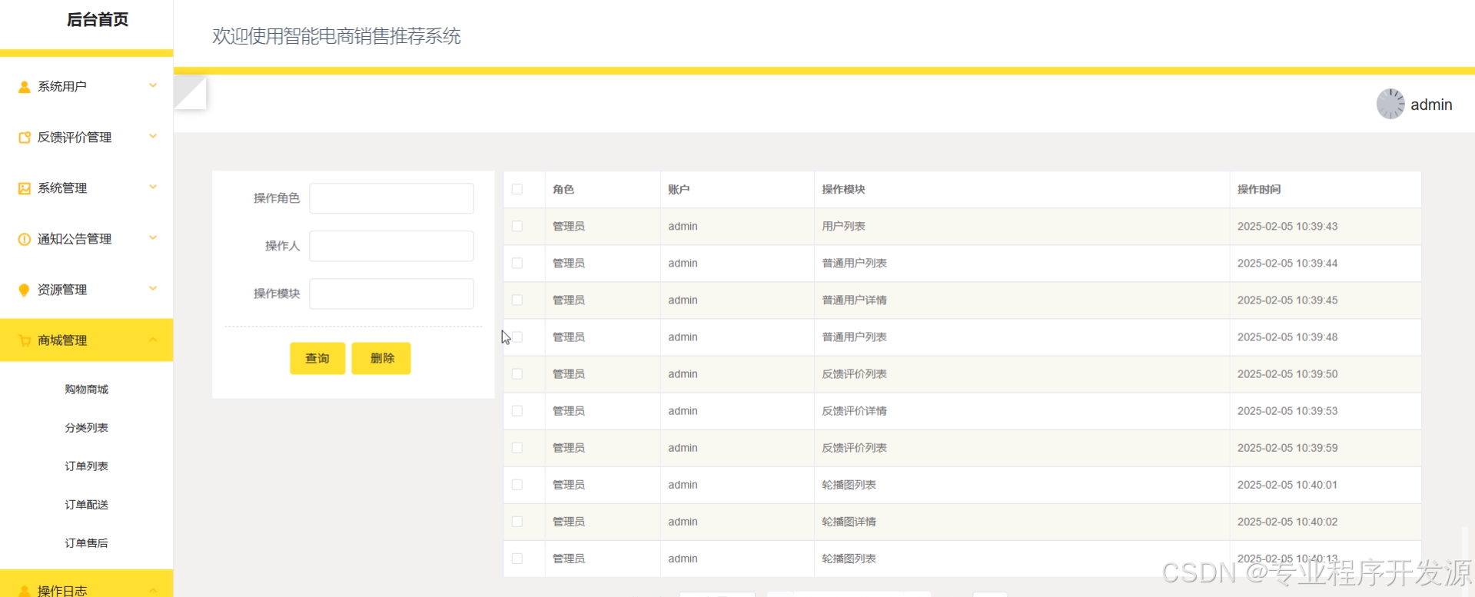Image resolution: width=1475 pixels, height=597 pixels.
Task: Click the 反馈评价详情 module cell
Action: [854, 410]
